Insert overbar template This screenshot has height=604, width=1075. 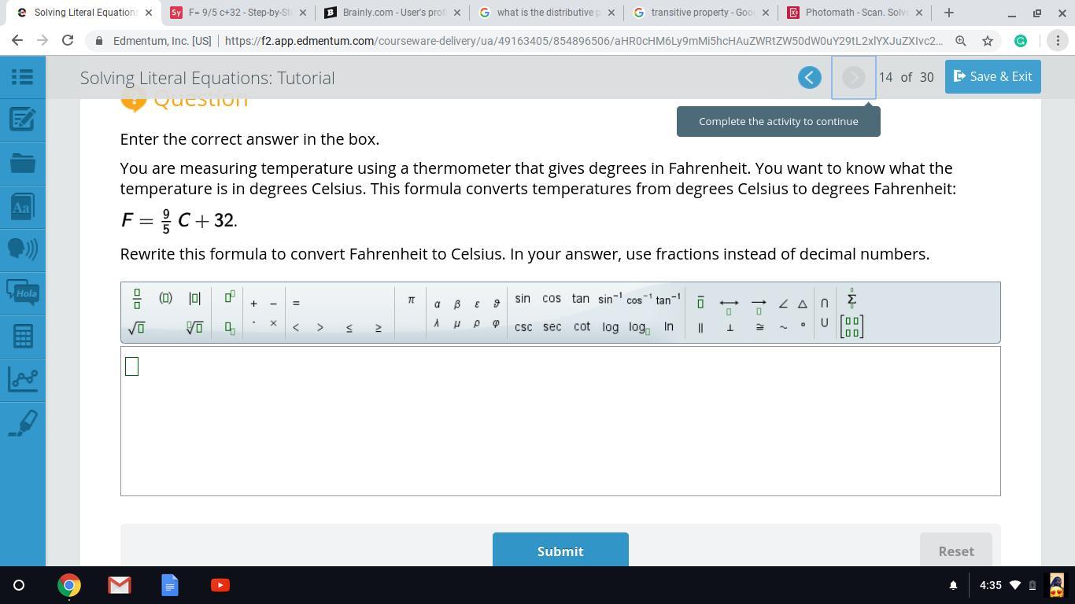point(700,303)
